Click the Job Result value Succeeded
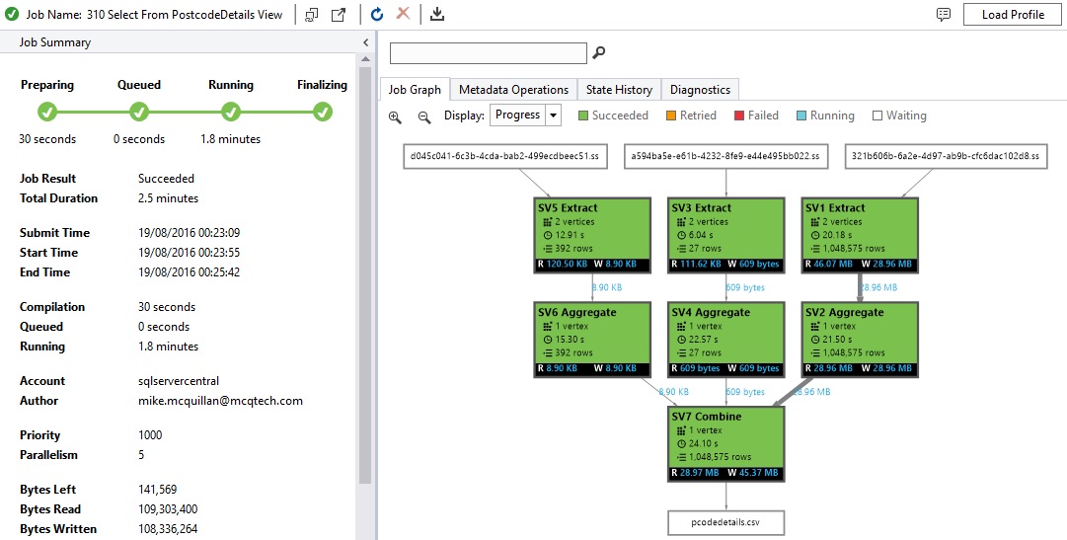 (x=166, y=179)
